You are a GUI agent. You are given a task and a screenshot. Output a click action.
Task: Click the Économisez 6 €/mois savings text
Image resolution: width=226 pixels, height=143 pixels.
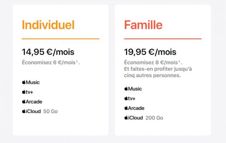tap(49, 63)
